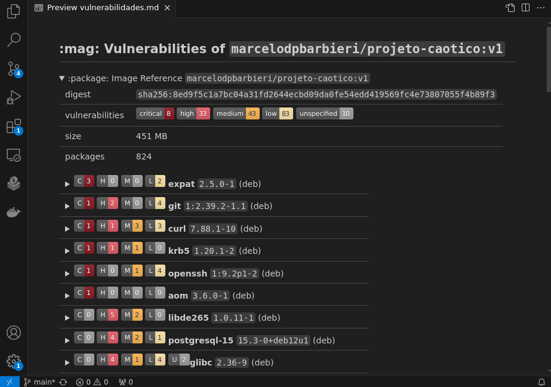This screenshot has height=387, width=551.
Task: Open the Explorer view in activity bar
Action: (x=13, y=11)
